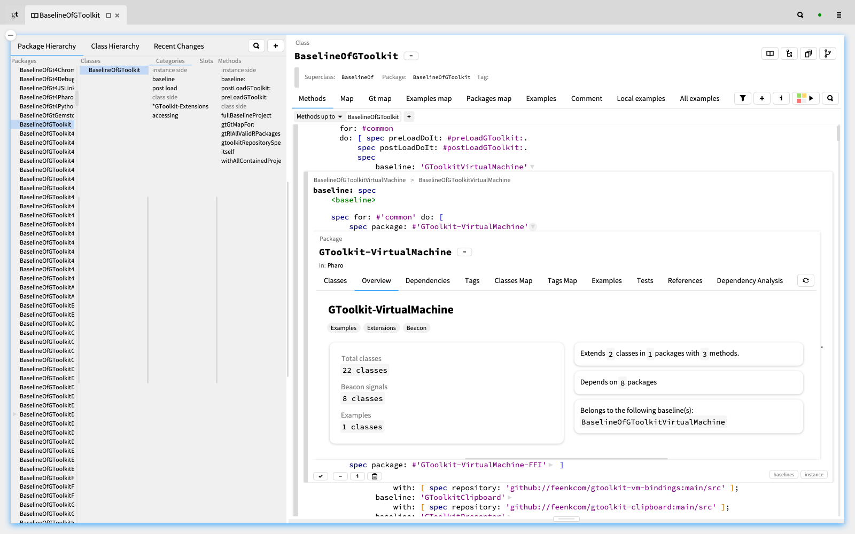Viewport: 855px width, 534px height.
Task: Switch to the Local examples tab
Action: [641, 99]
